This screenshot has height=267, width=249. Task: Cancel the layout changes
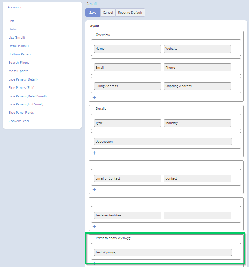tap(108, 13)
